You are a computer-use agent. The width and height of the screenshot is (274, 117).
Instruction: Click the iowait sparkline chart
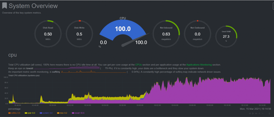point(67,68)
